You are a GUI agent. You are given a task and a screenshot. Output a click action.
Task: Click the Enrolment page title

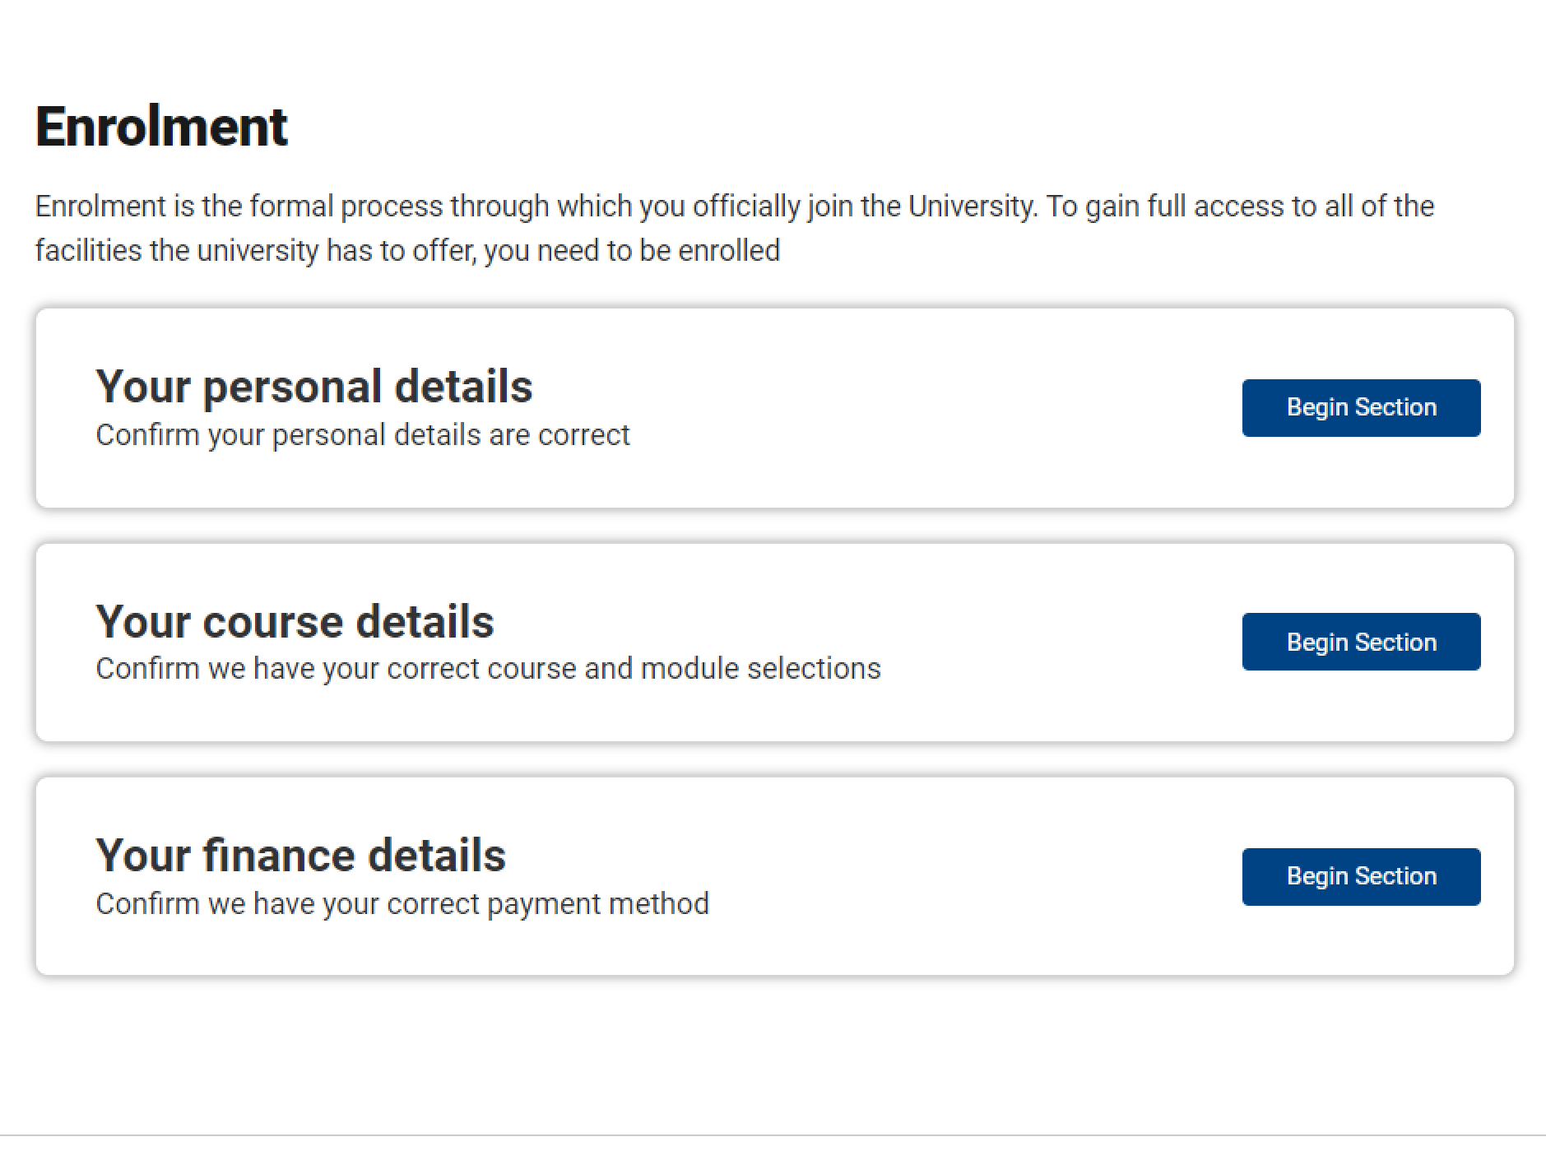(x=161, y=128)
